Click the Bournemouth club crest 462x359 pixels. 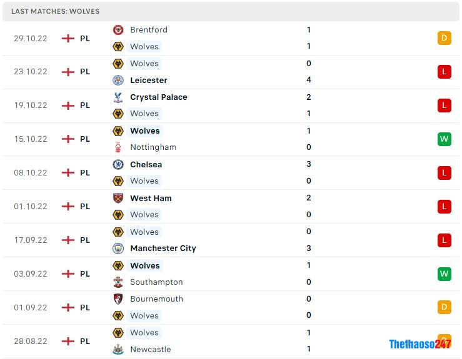(118, 299)
